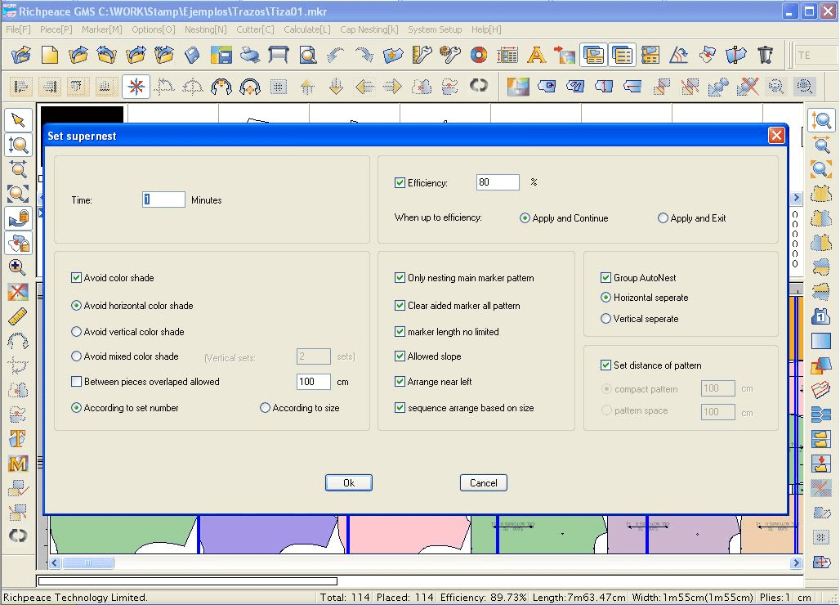The height and width of the screenshot is (605, 840).
Task: Select the Apply and Exit option
Action: pyautogui.click(x=663, y=218)
